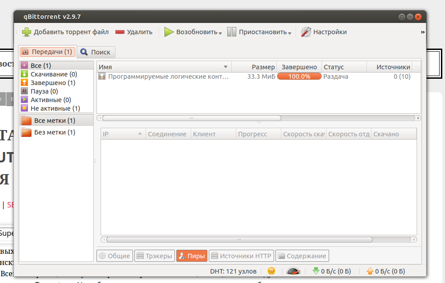This screenshot has width=445, height=283.
Task: Sort peers by Соединение column
Action: 168,134
